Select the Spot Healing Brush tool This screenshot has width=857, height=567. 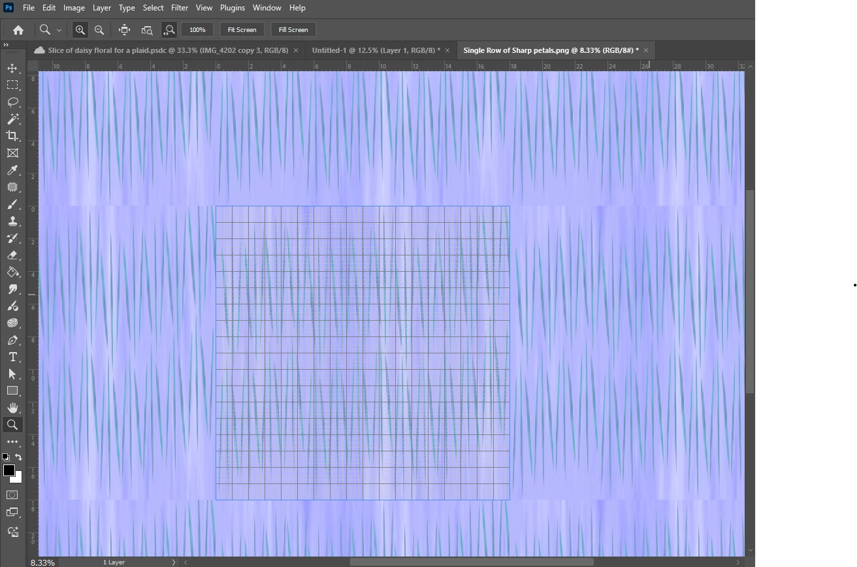12,187
